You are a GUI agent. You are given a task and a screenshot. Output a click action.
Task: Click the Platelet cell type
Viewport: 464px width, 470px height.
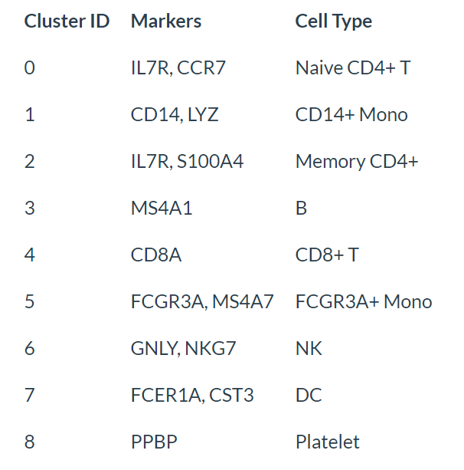tap(327, 442)
